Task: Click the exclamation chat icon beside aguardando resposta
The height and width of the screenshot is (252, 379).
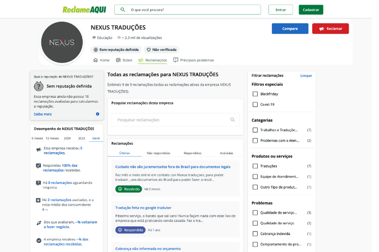Action: [38, 183]
